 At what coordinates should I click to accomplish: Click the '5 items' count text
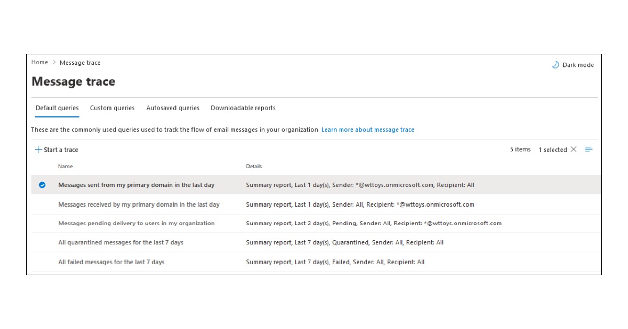pyautogui.click(x=520, y=149)
